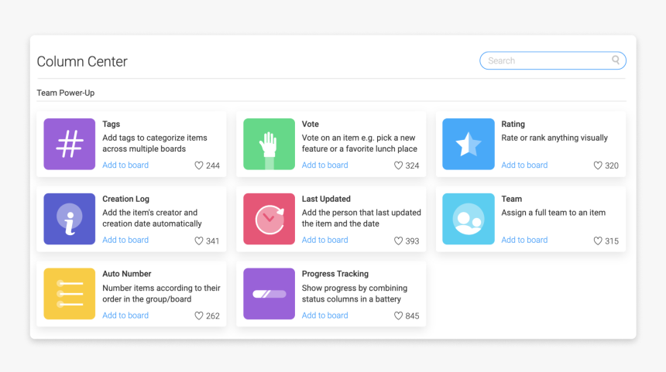Click 'Rate or rank anything visually' description
Viewport: 666px width, 372px height.
click(x=554, y=138)
